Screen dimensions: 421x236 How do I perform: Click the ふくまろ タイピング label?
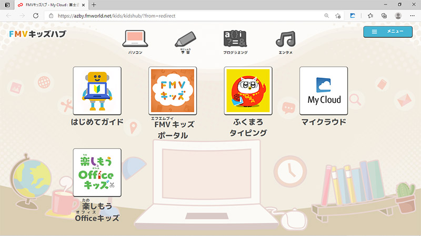[x=248, y=127]
